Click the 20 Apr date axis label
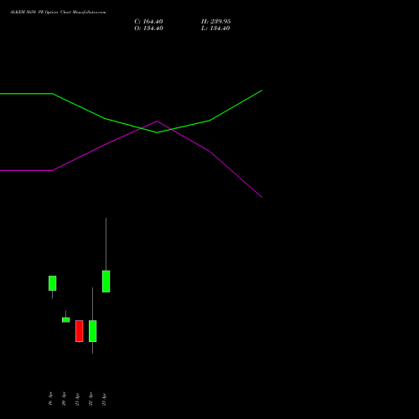The width and height of the screenshot is (419, 419). (64, 399)
